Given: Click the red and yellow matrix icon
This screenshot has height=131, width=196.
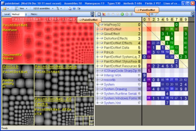Looking at the screenshot, I should coord(104,14).
